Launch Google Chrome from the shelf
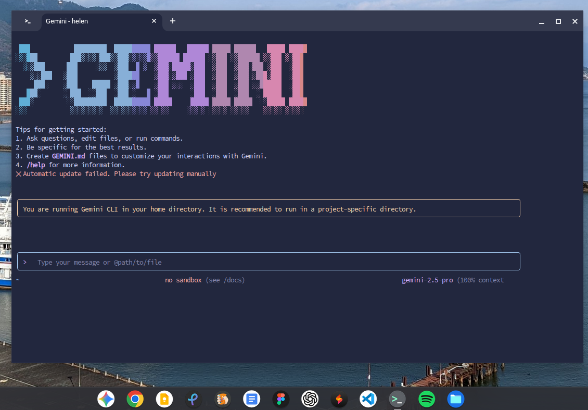Image resolution: width=588 pixels, height=410 pixels. [135, 400]
